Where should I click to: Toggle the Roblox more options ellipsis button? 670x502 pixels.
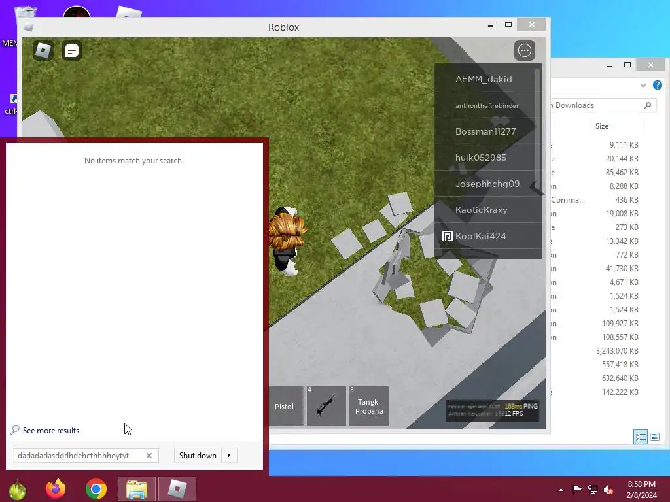point(525,50)
